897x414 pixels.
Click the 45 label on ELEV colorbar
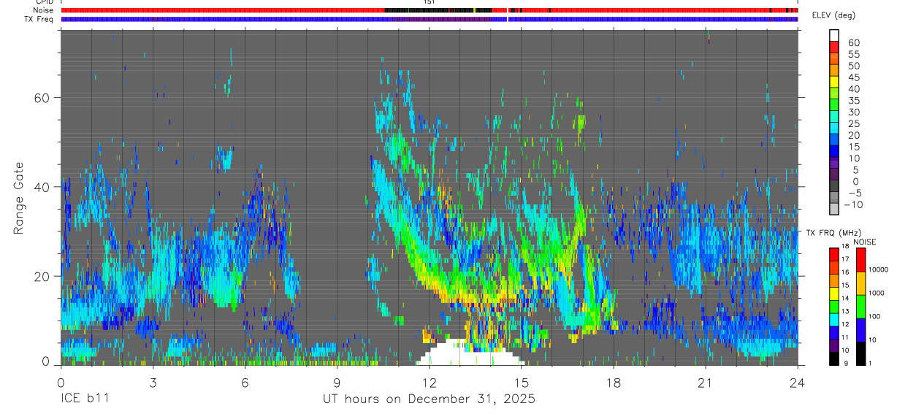click(853, 77)
